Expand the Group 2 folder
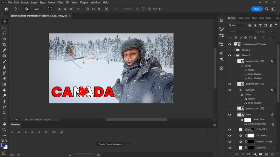Screen dimensions: 280x157 (x=234, y=50)
